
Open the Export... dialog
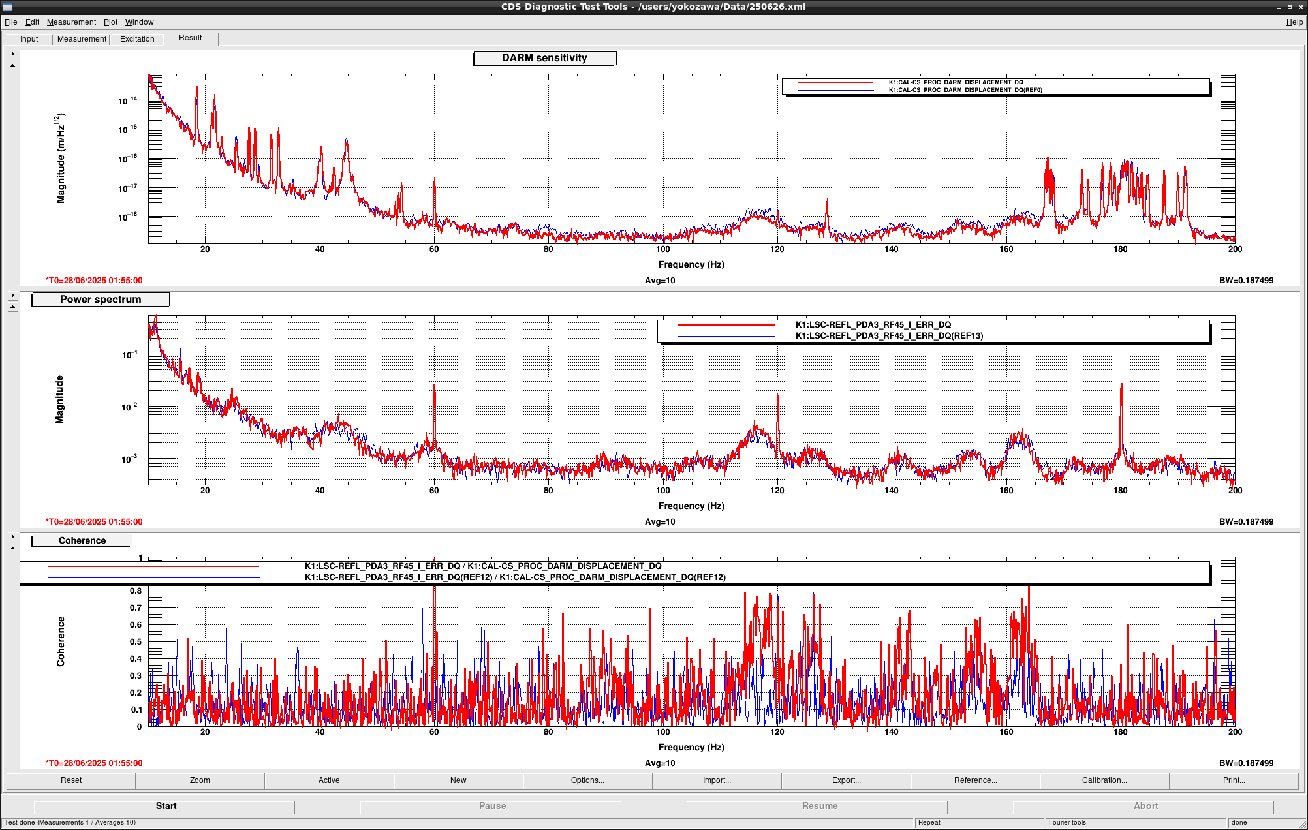click(846, 780)
